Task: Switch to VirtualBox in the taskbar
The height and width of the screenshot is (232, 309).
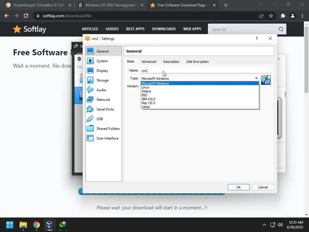Action: click(49, 224)
